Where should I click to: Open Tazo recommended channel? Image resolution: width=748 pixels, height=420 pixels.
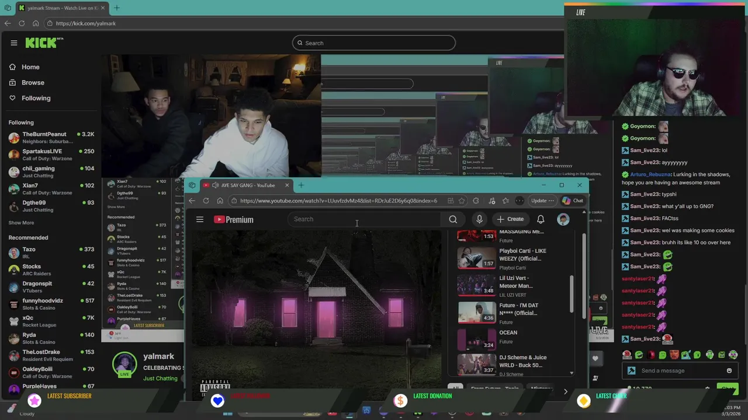tap(51, 253)
